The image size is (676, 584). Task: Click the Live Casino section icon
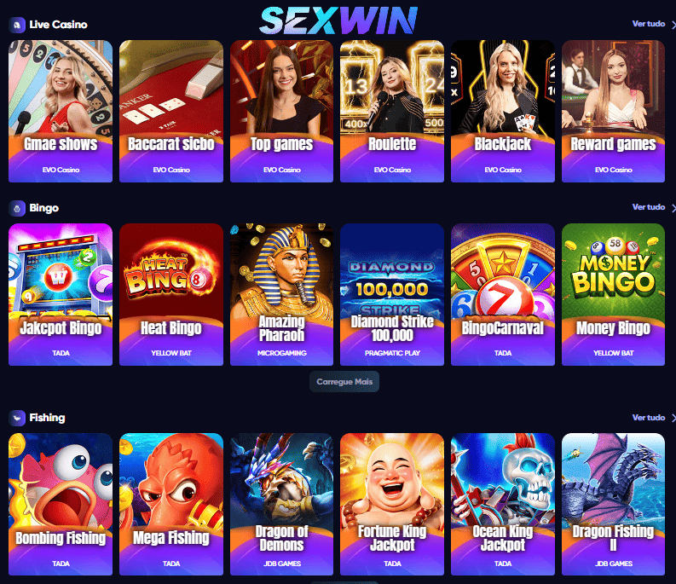point(17,25)
